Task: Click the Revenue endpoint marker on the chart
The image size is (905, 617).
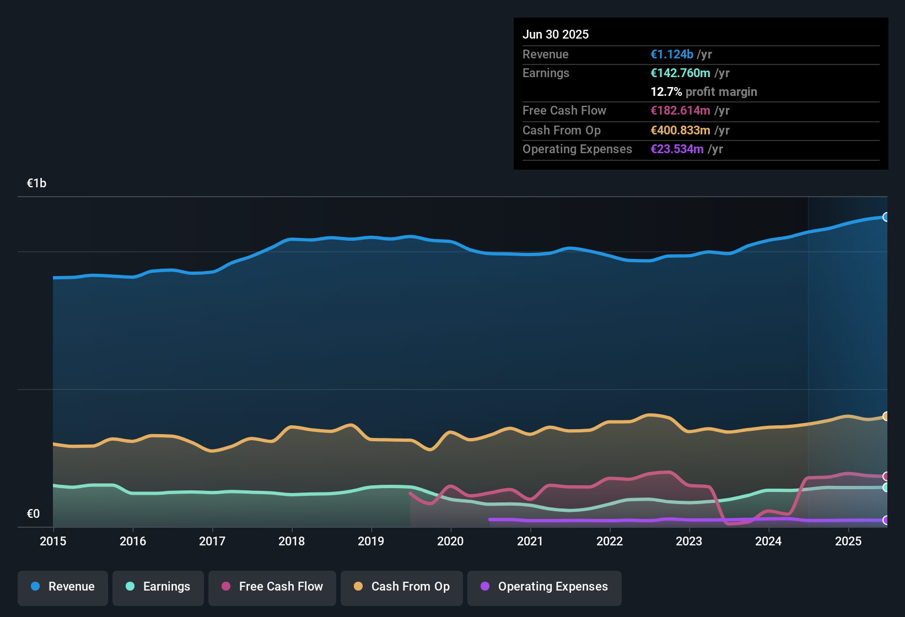Action: pos(885,217)
